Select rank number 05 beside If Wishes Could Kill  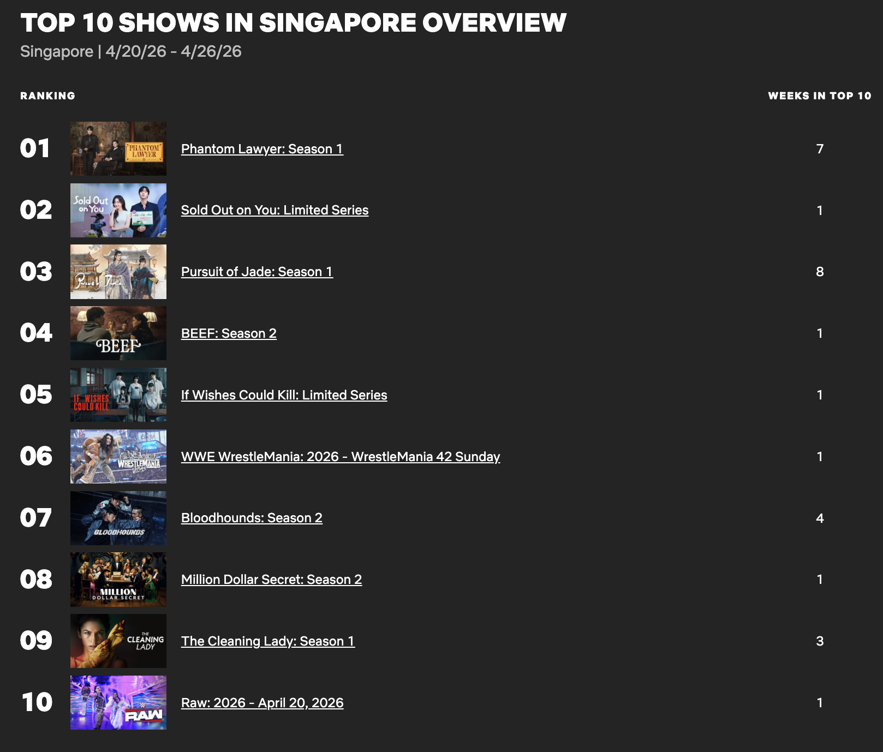click(x=36, y=395)
